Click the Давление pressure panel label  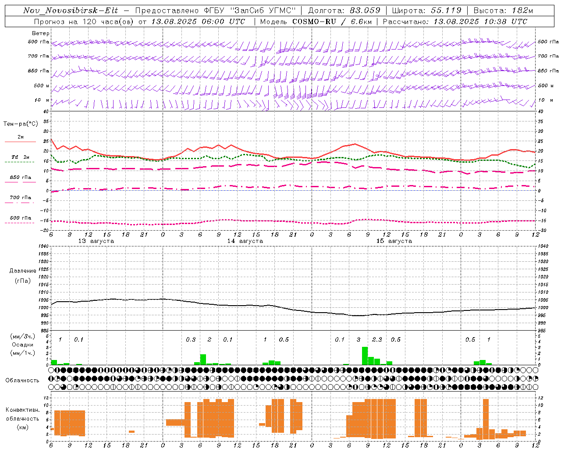[x=23, y=271]
